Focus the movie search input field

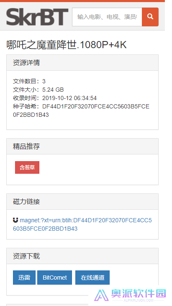point(107,17)
